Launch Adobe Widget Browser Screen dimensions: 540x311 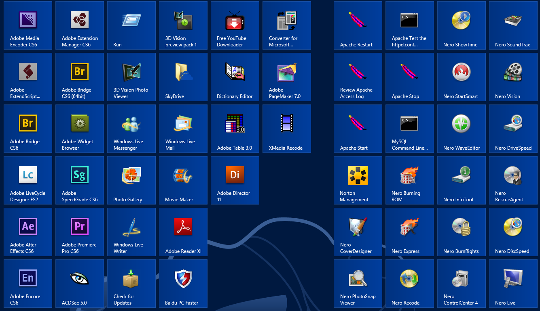[80, 129]
